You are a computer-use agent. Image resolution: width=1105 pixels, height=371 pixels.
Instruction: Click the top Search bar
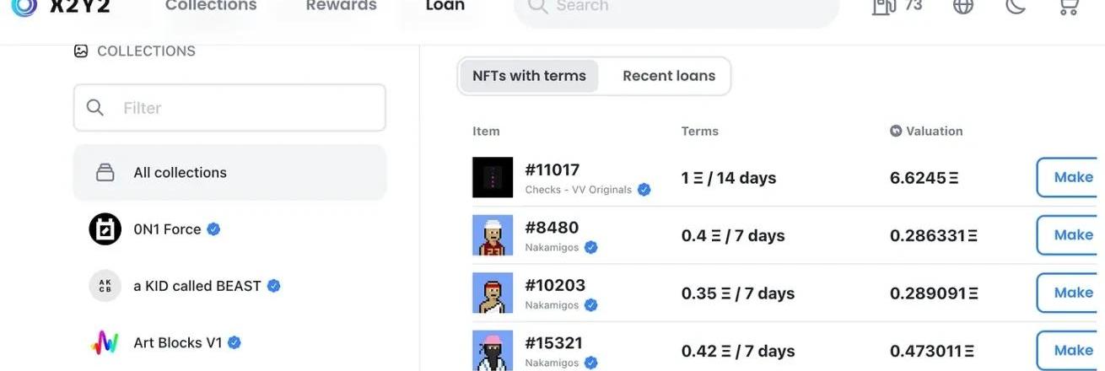coord(676,8)
